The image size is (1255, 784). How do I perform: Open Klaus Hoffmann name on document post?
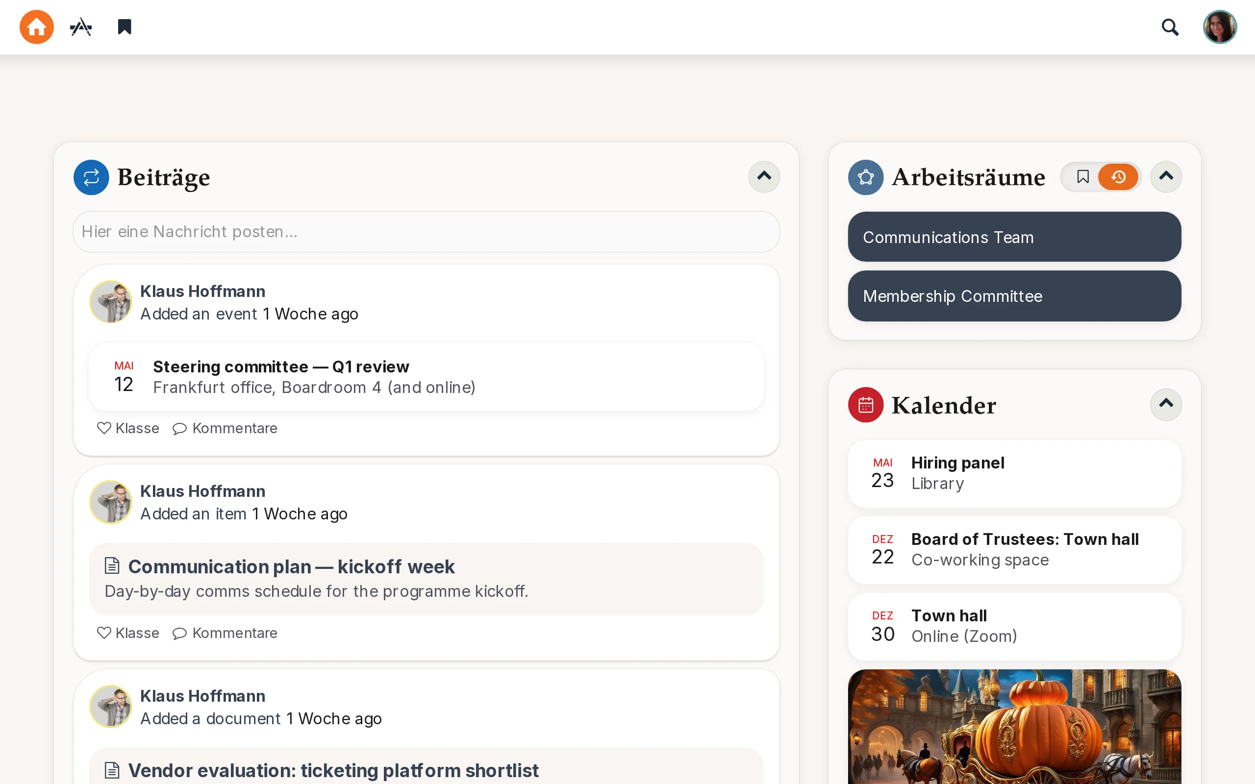click(x=203, y=696)
